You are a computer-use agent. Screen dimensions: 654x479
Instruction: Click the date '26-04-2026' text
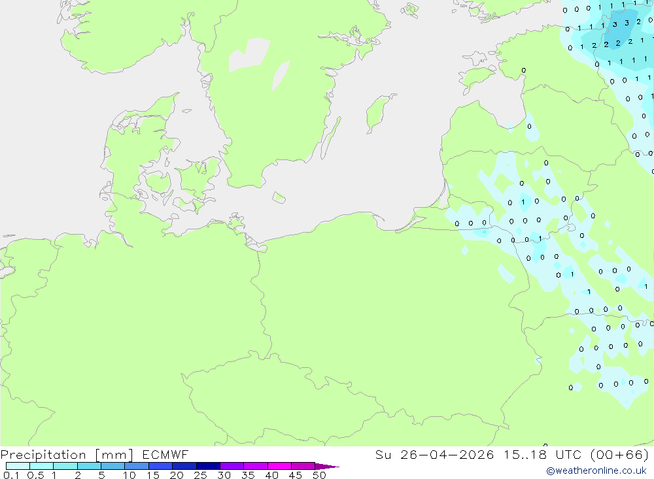click(447, 454)
